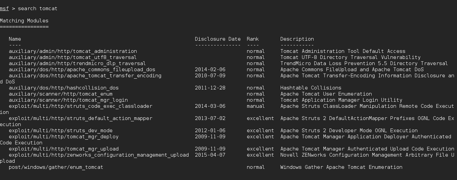
Task: Click the 'Description' column header
Action: coord(297,39)
